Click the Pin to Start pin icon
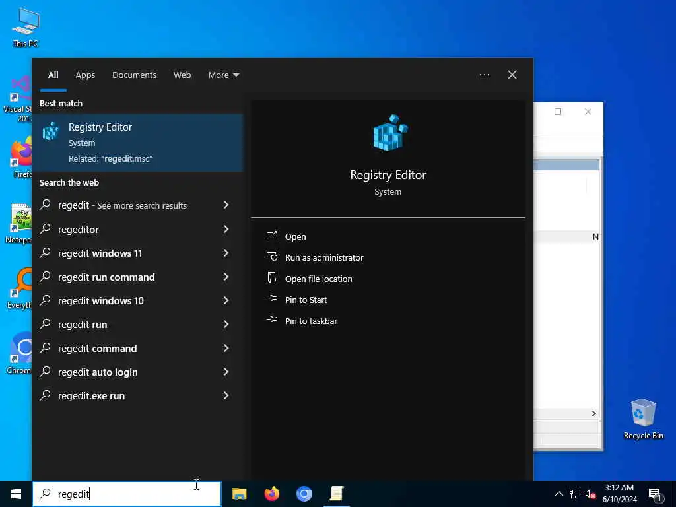Screen dimensions: 676x507 [271, 299]
